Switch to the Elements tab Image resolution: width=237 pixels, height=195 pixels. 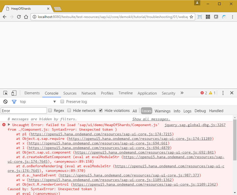point(32,93)
